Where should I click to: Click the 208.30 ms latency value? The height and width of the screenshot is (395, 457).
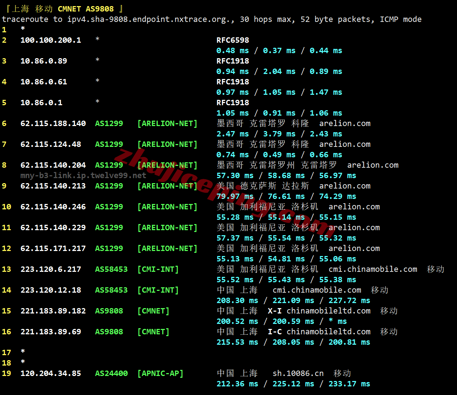(237, 301)
